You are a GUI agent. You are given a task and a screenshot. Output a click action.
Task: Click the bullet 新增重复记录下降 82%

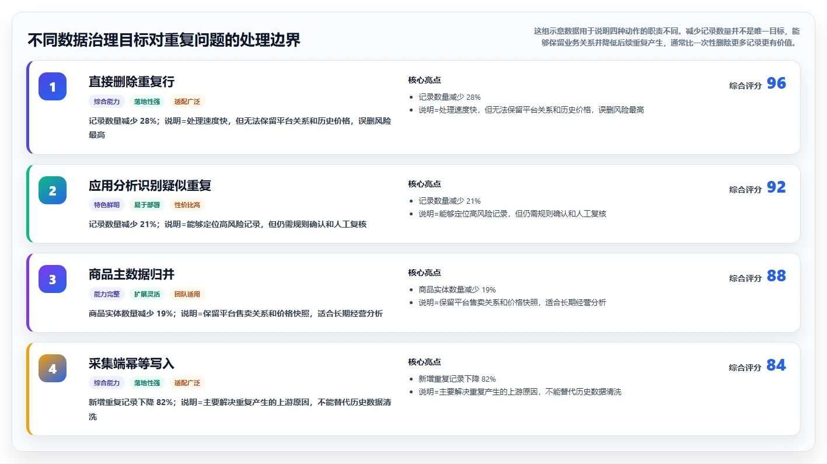coord(457,379)
